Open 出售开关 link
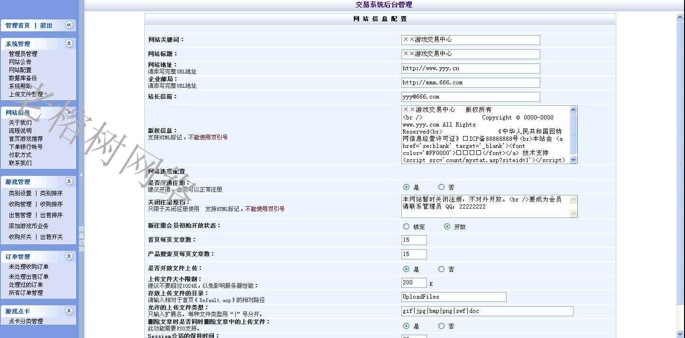Image resolution: width=685 pixels, height=338 pixels. [x=51, y=237]
